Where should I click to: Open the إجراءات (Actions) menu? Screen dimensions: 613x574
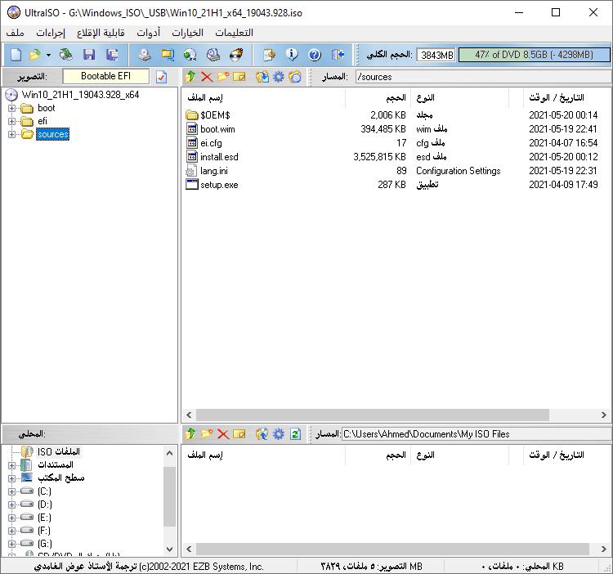[x=51, y=33]
